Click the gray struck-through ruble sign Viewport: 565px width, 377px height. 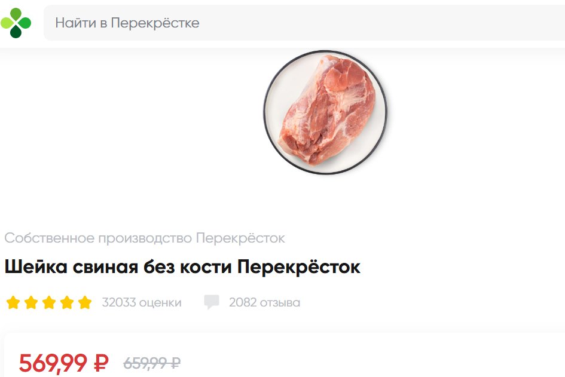[174, 363]
